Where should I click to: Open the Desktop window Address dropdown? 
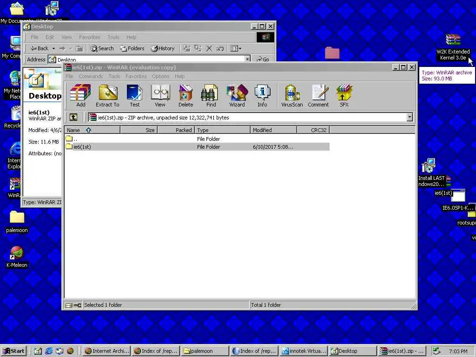point(247,59)
